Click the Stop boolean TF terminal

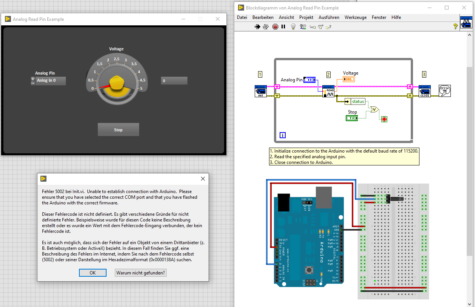[x=352, y=118]
